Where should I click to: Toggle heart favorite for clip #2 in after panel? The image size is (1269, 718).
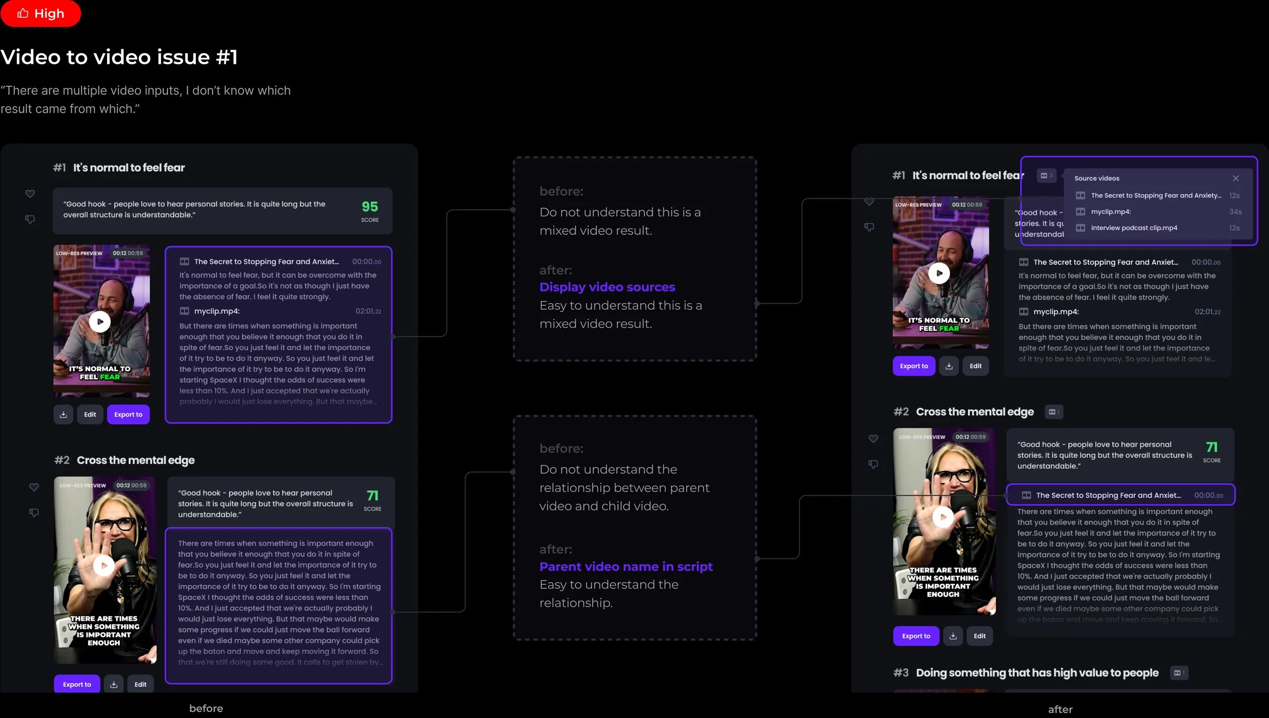(873, 439)
